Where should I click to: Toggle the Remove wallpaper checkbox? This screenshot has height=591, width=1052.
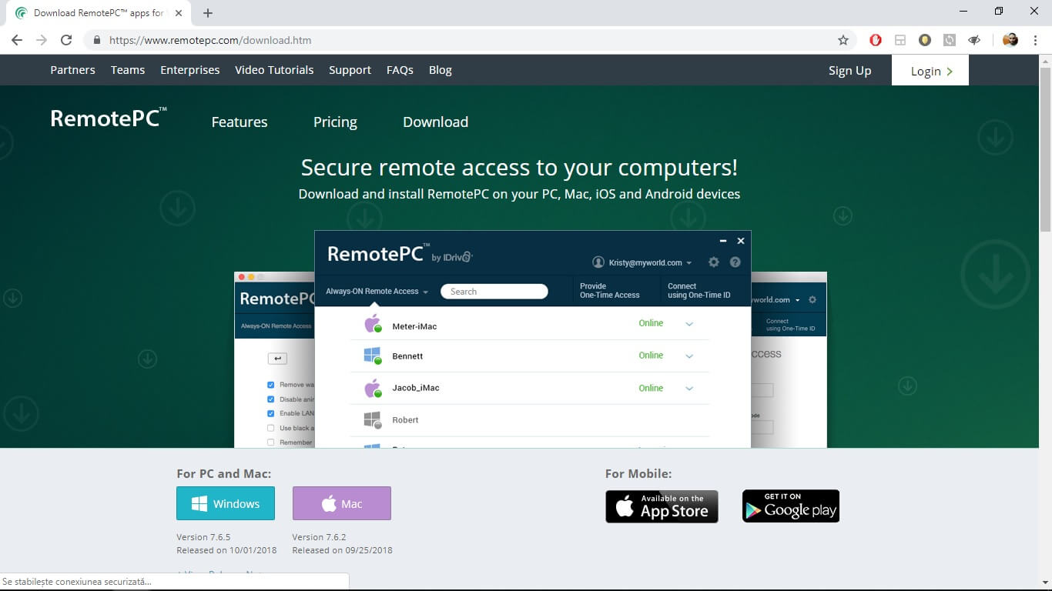click(270, 384)
